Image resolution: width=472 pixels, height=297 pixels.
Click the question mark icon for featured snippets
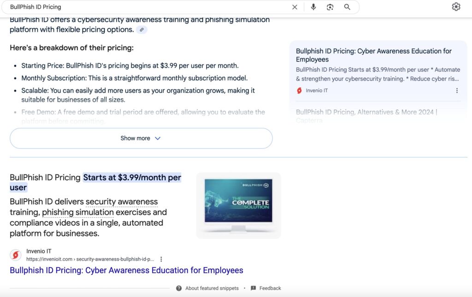point(179,288)
